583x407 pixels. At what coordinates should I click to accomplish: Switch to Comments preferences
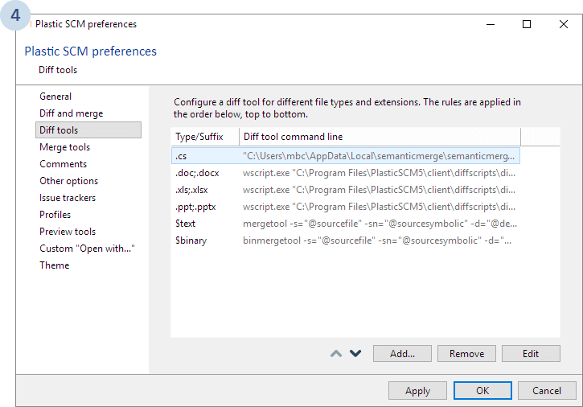coord(63,164)
